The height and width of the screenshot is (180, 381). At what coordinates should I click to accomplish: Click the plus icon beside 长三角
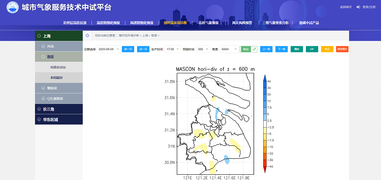pyautogui.click(x=39, y=109)
